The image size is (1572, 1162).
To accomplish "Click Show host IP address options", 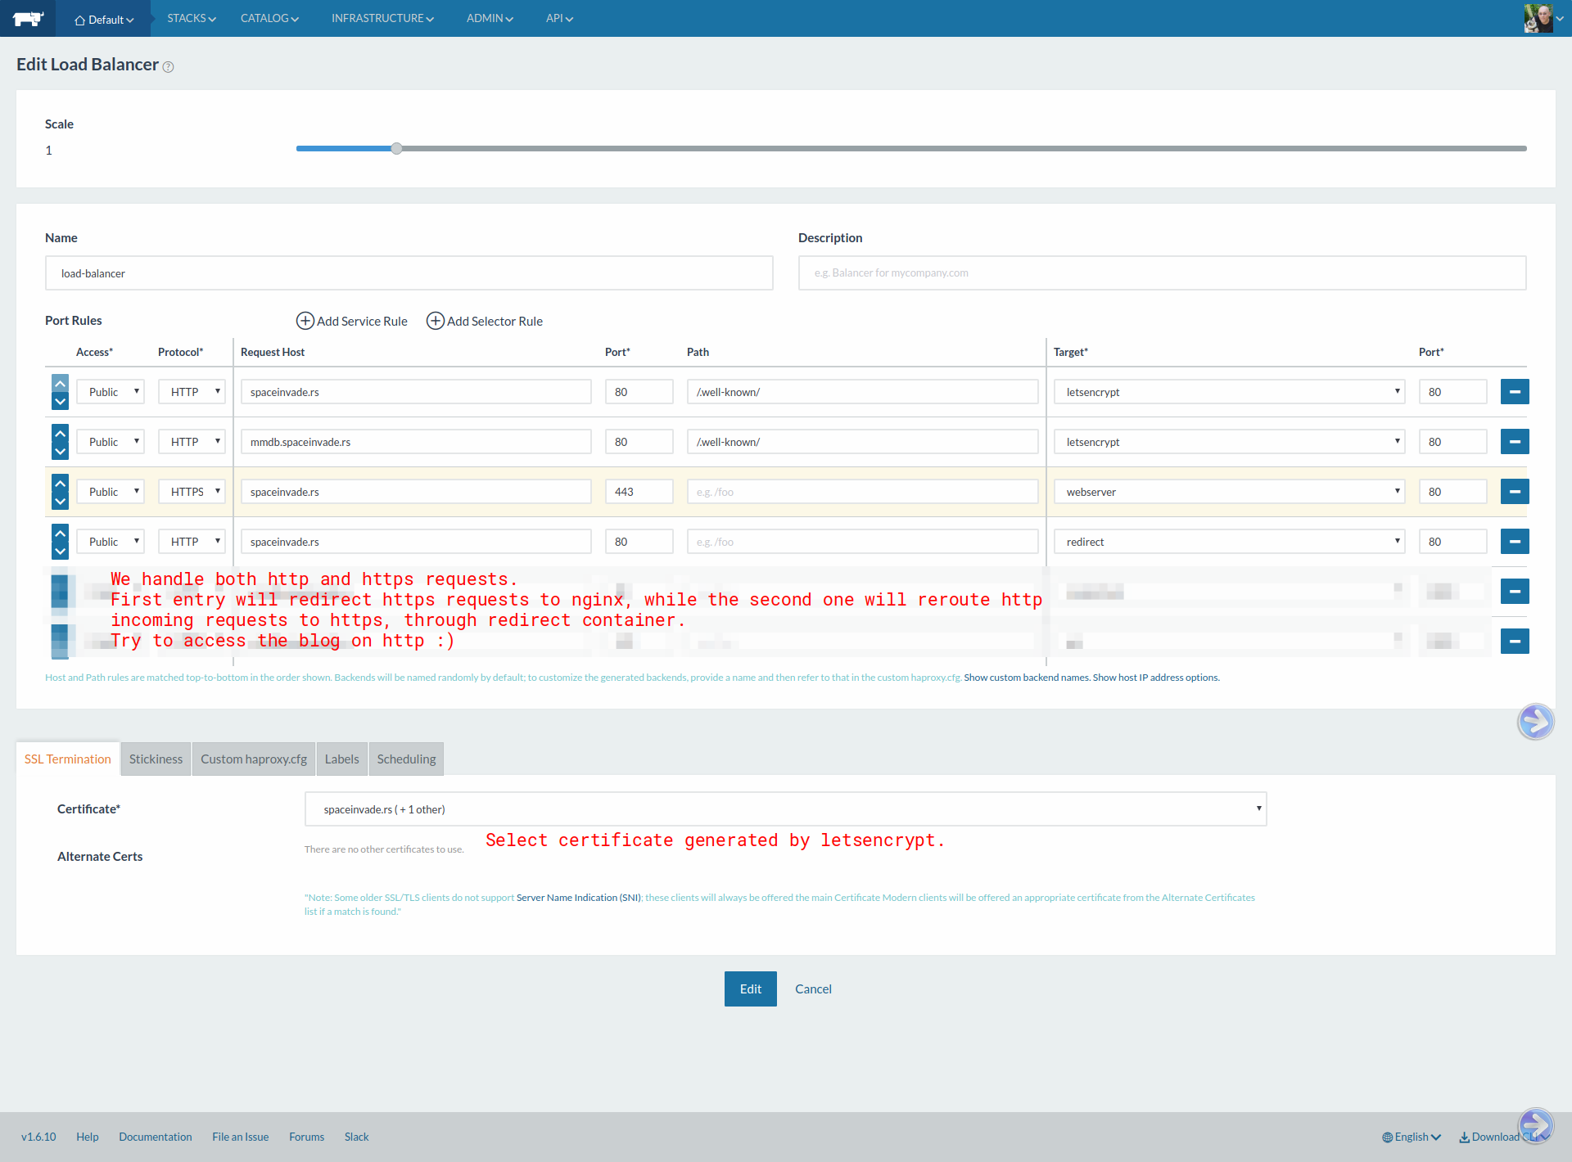I will click(x=1156, y=678).
